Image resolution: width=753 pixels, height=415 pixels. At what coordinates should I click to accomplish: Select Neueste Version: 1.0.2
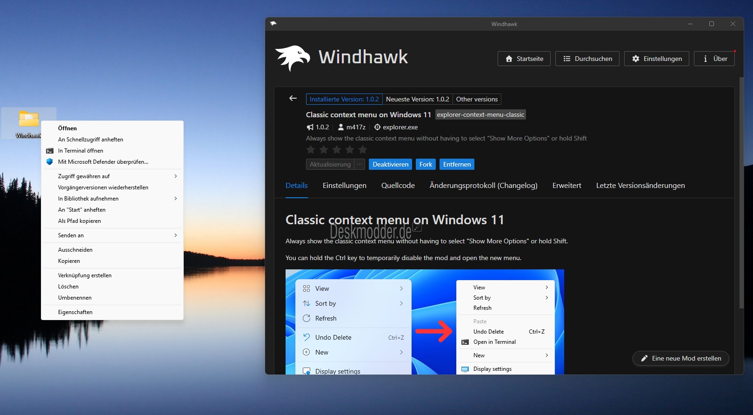click(x=418, y=99)
